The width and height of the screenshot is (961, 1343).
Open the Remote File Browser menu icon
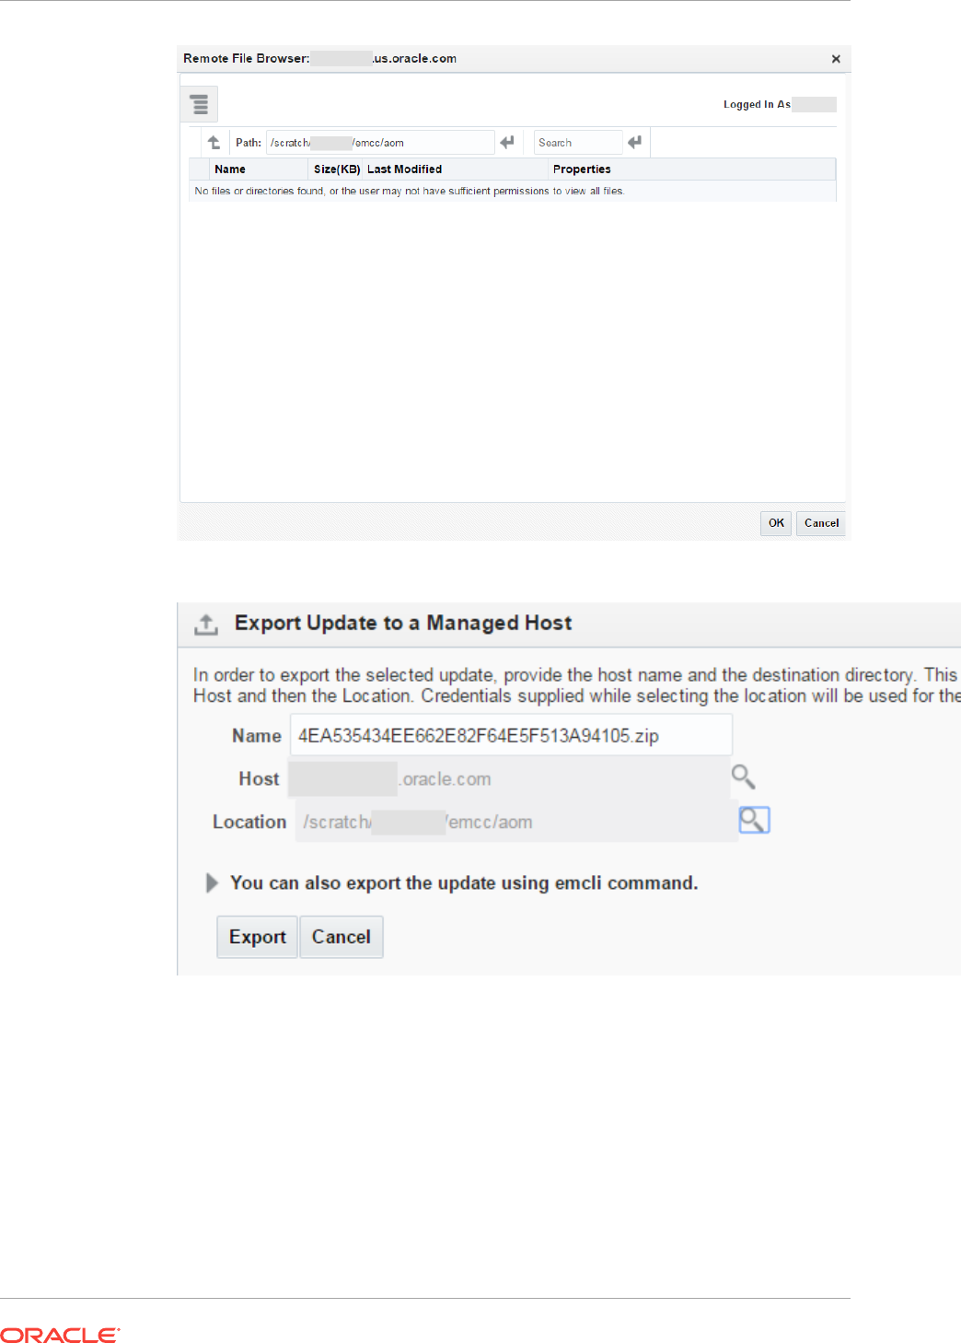(199, 104)
